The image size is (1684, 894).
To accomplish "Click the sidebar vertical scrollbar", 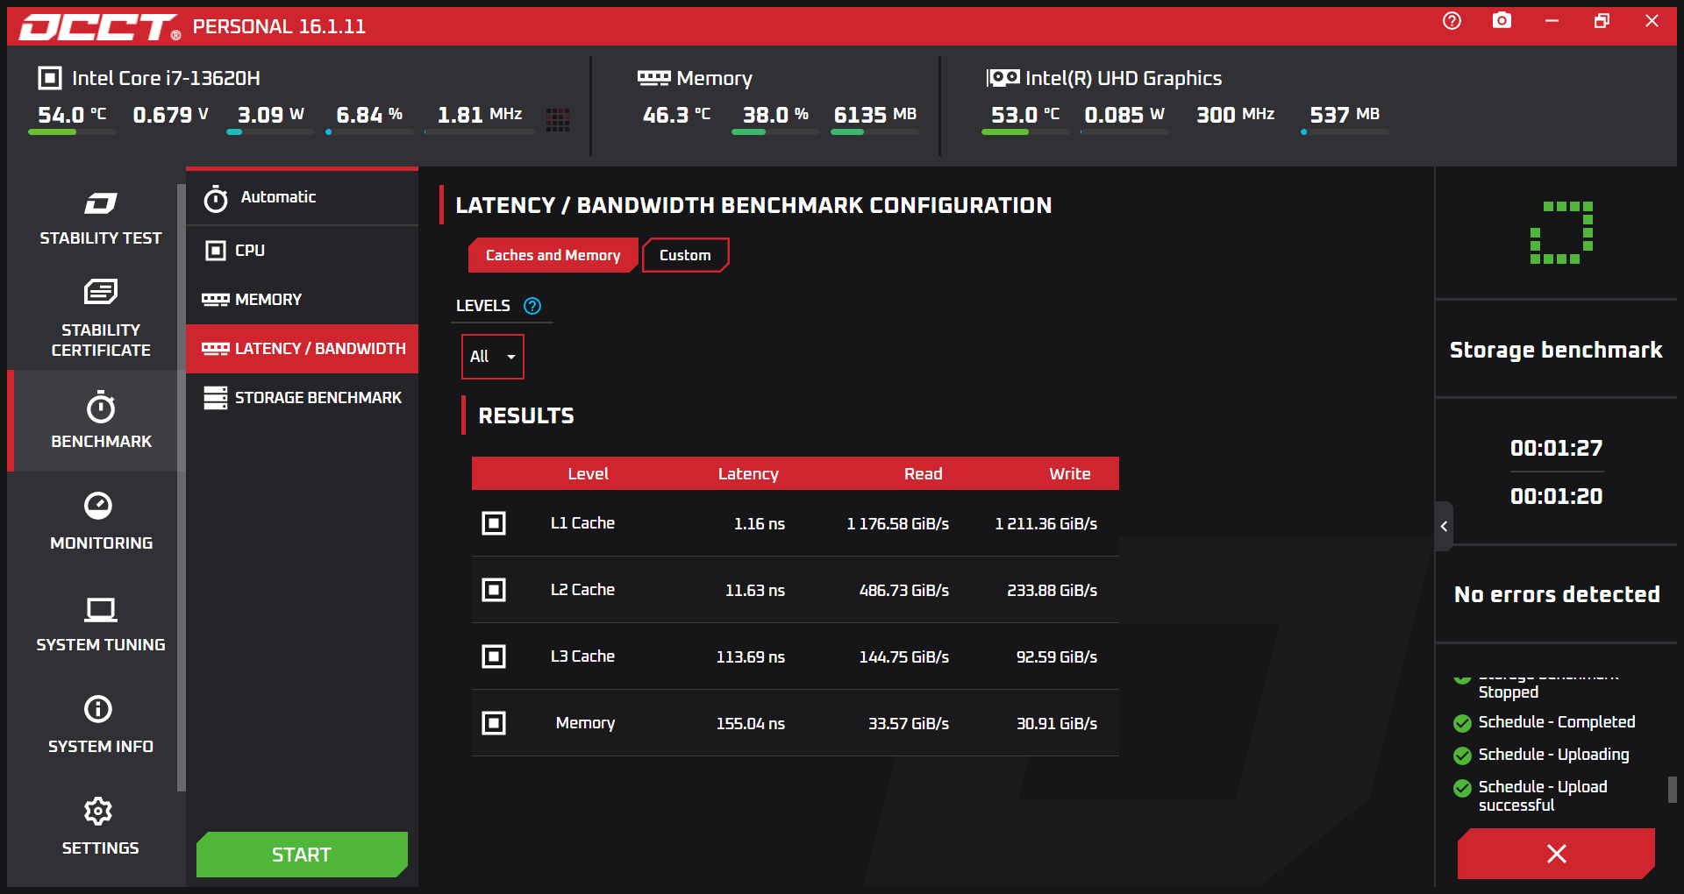I will tap(181, 486).
